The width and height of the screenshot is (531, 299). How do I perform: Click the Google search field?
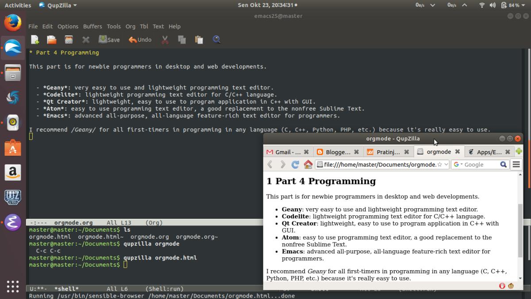481,164
